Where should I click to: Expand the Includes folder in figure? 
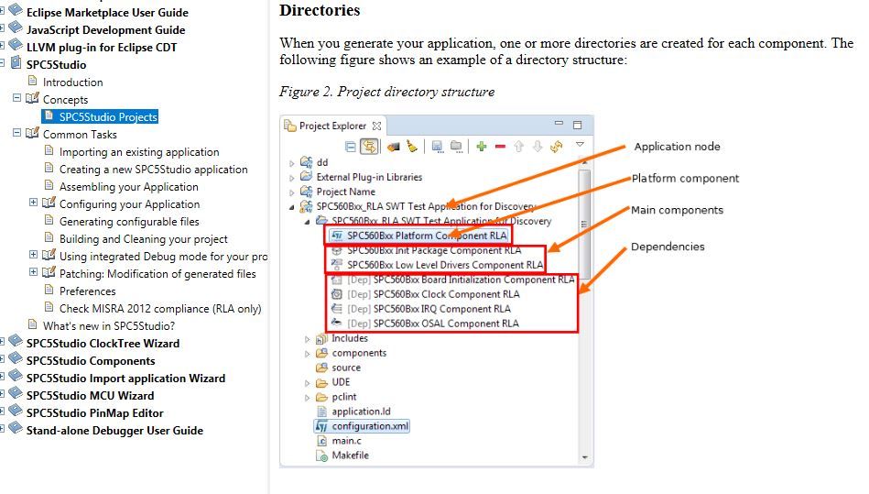(307, 339)
